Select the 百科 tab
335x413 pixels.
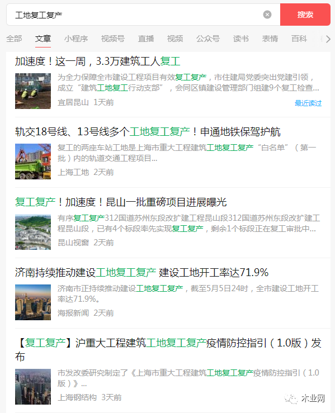(299, 39)
